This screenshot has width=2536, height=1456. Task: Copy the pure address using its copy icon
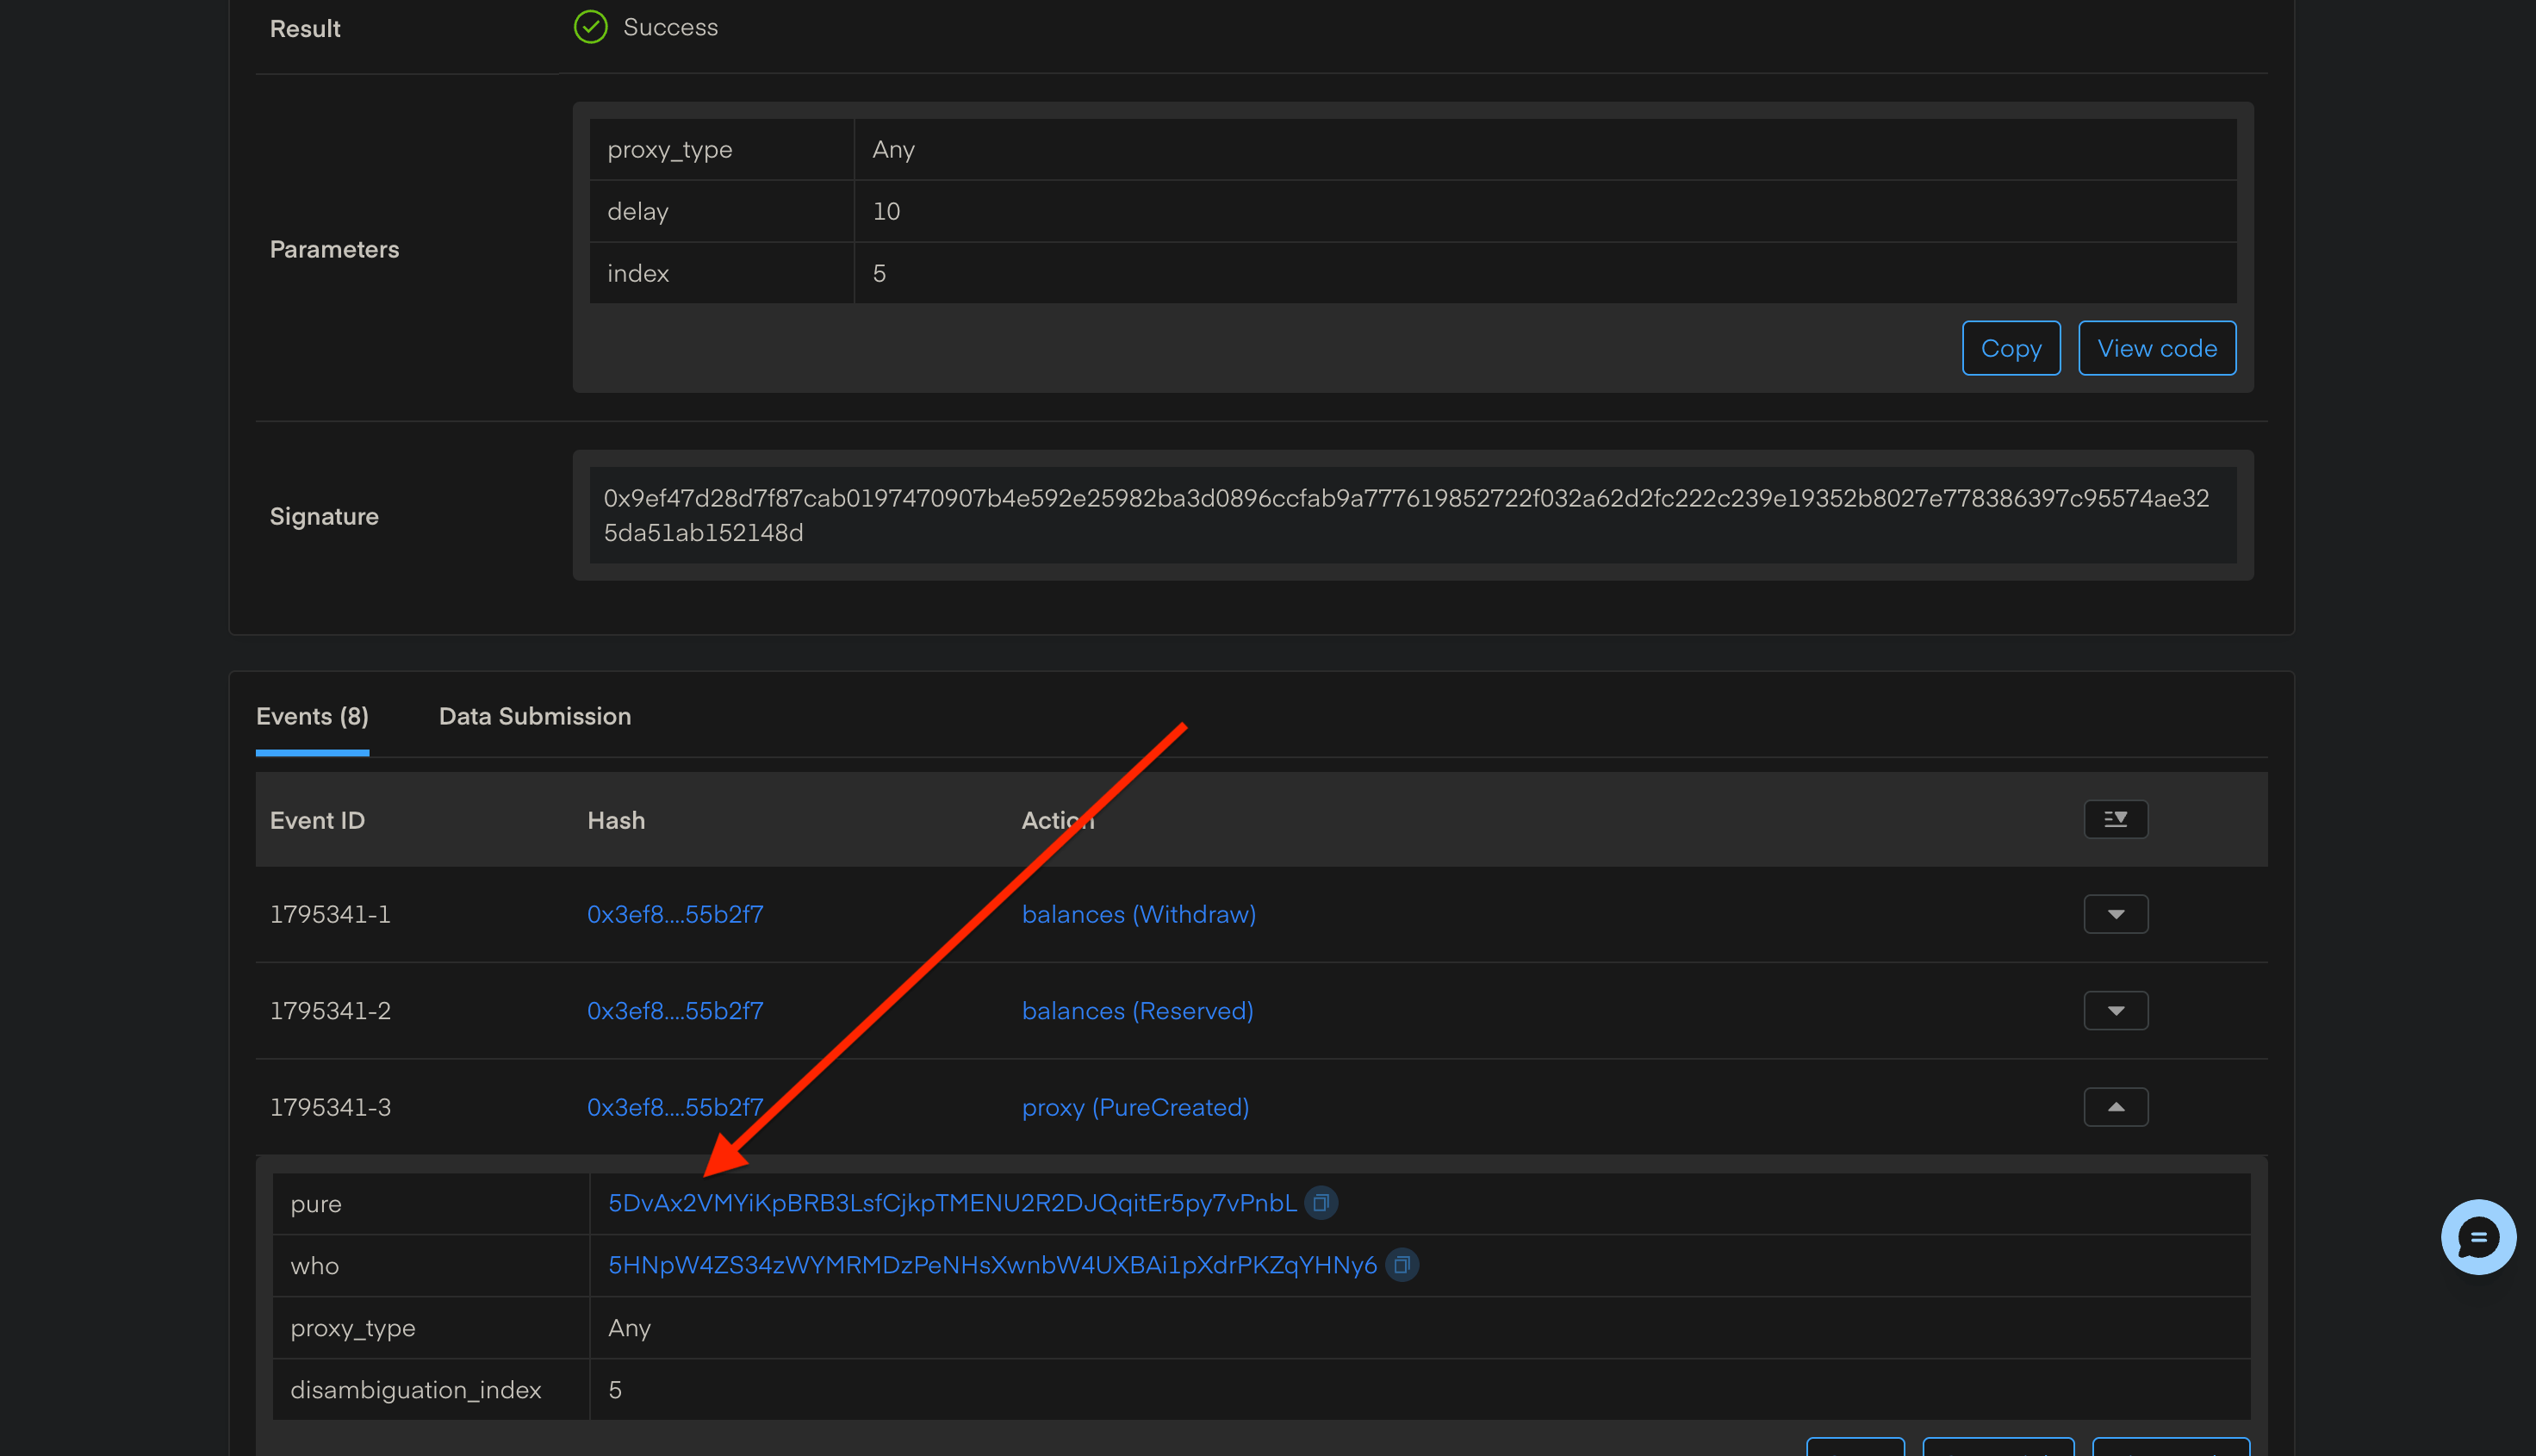click(1321, 1203)
